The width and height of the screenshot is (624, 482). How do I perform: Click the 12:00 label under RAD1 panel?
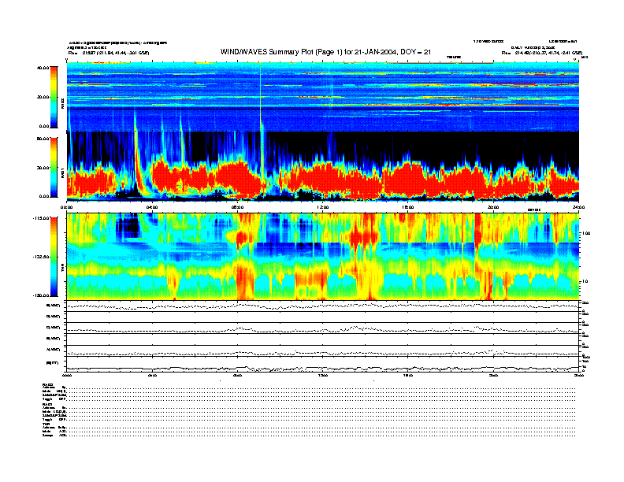pos(322,206)
